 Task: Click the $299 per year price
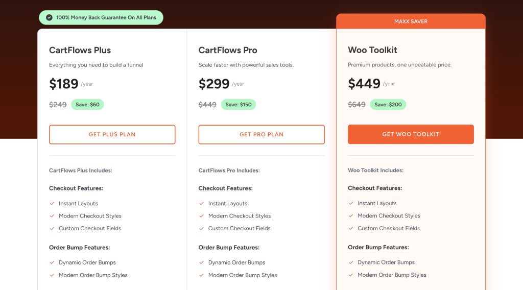click(215, 84)
